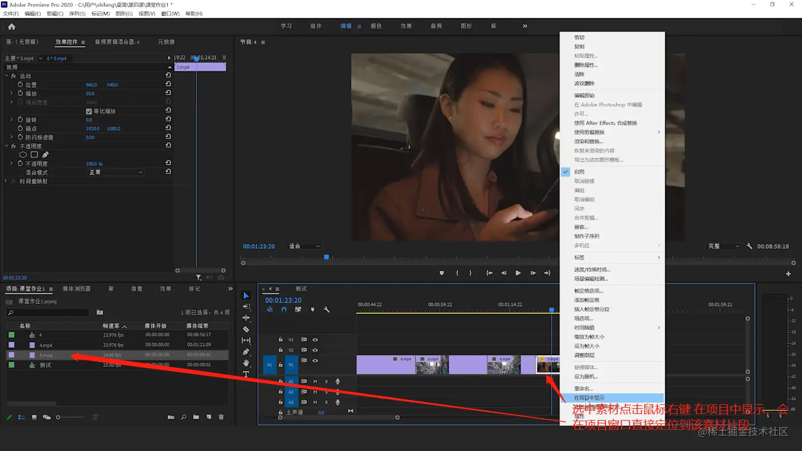This screenshot has width=802, height=451.
Task: Step forward one frame
Action: click(x=533, y=273)
